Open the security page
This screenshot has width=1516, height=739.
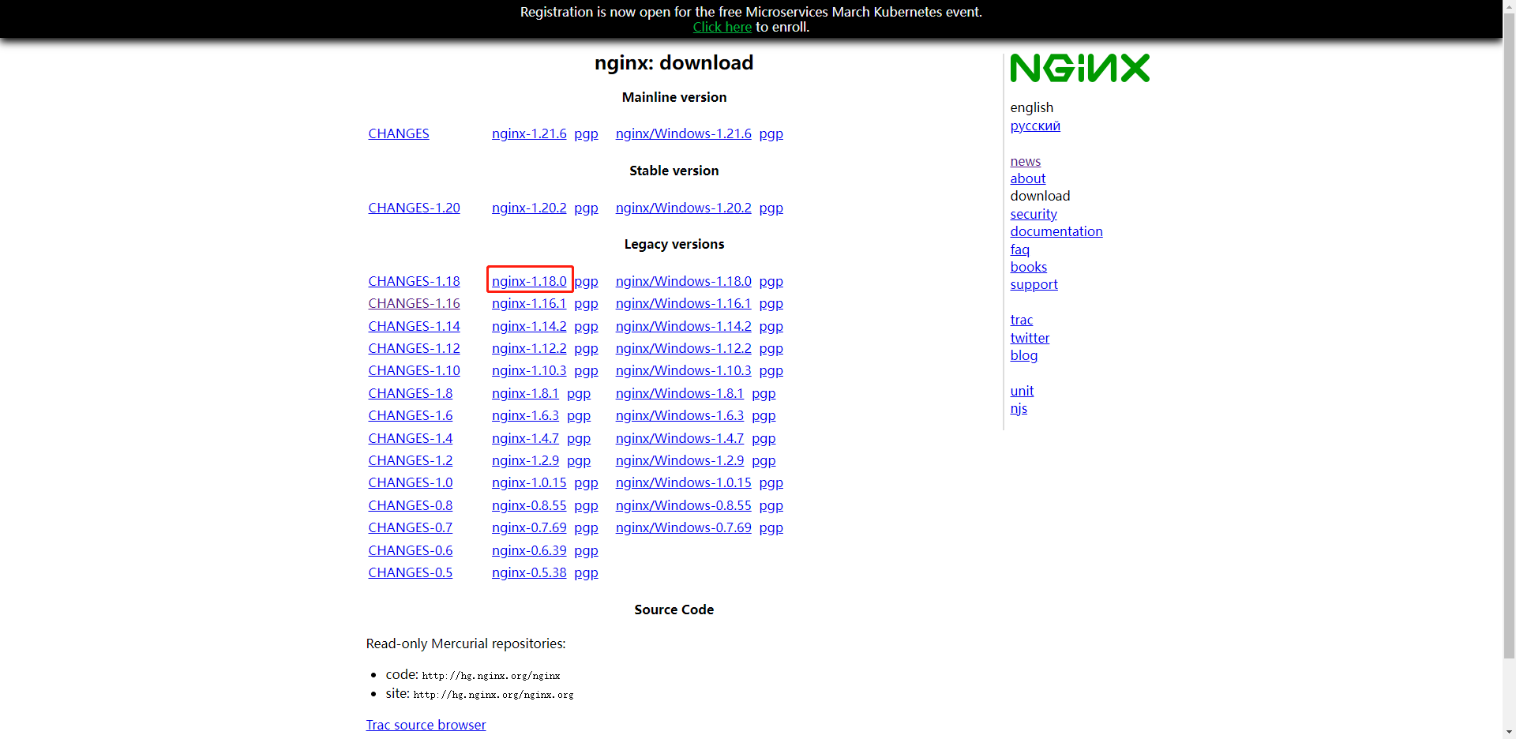pyautogui.click(x=1033, y=214)
